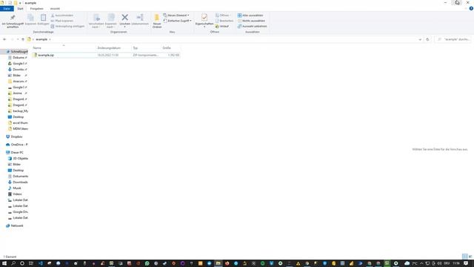Screen dimensions: 474x267
Task: Open the Datei menu tab
Action: (7, 9)
